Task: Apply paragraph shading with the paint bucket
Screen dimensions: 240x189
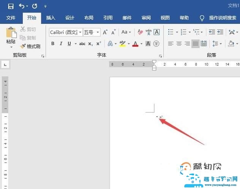Action: (231, 44)
